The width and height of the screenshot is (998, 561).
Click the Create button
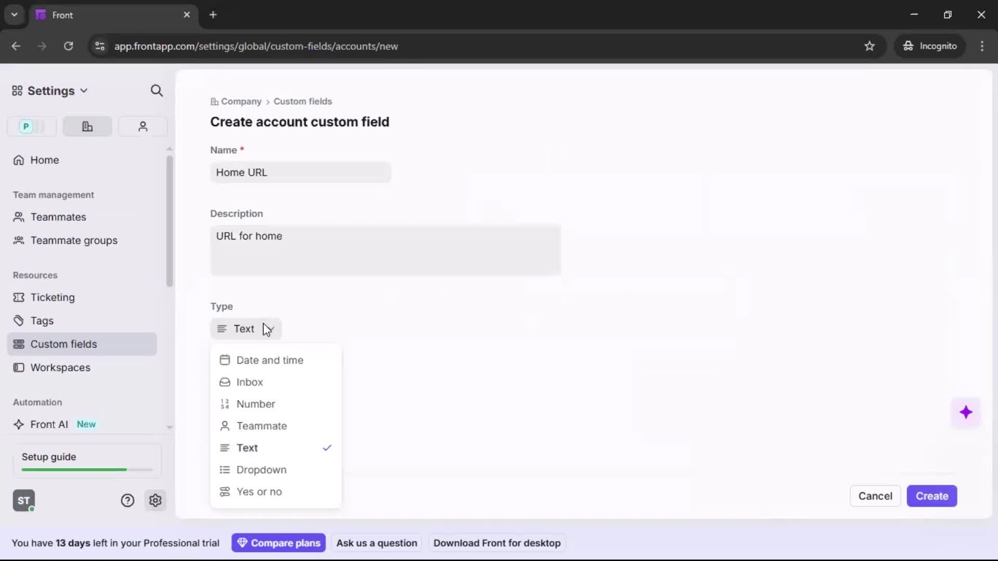click(x=931, y=496)
